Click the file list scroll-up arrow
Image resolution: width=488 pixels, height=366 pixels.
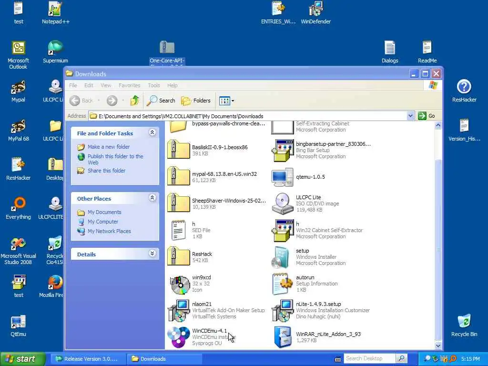pyautogui.click(x=438, y=125)
